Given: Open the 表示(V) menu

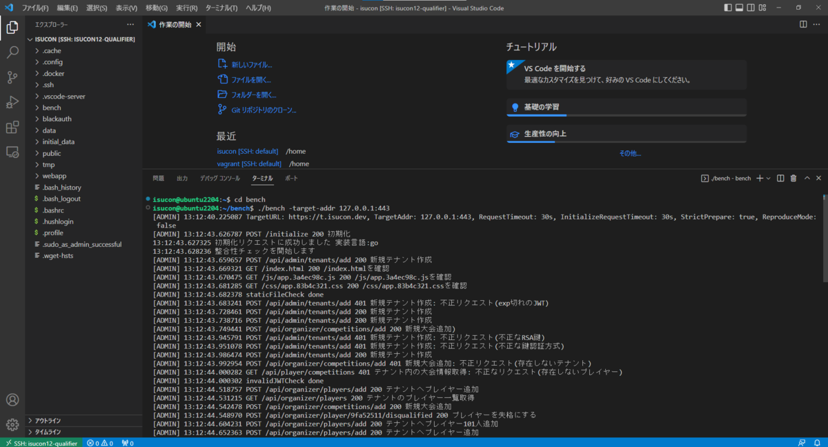Looking at the screenshot, I should [126, 8].
